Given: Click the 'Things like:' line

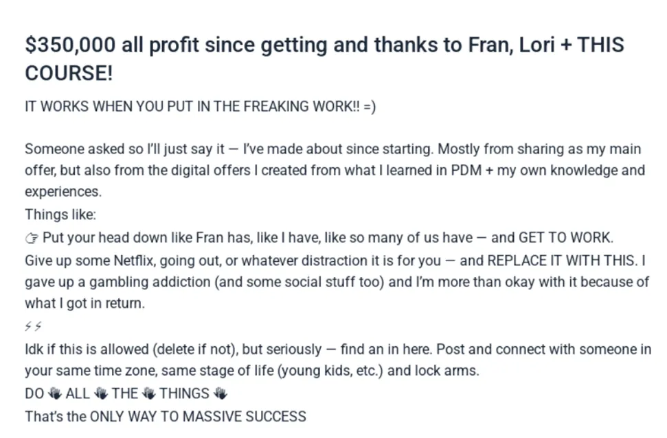Looking at the screenshot, I should pos(60,215).
